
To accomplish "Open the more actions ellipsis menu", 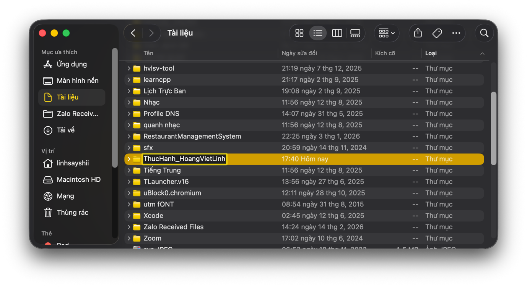I will click(456, 33).
